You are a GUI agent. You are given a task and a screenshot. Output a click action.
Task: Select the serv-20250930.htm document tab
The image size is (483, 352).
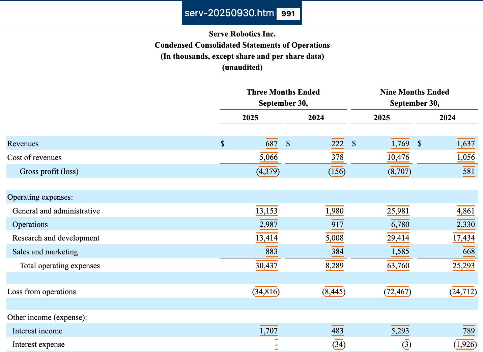tap(229, 13)
